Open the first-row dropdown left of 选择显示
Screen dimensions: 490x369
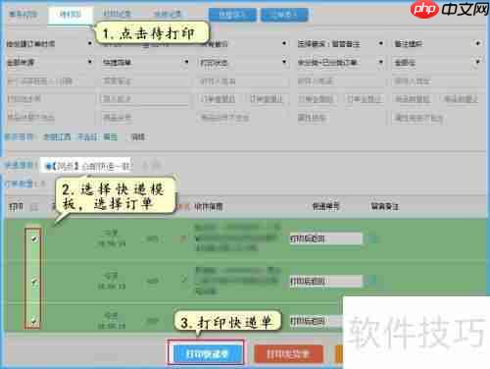tap(243, 43)
